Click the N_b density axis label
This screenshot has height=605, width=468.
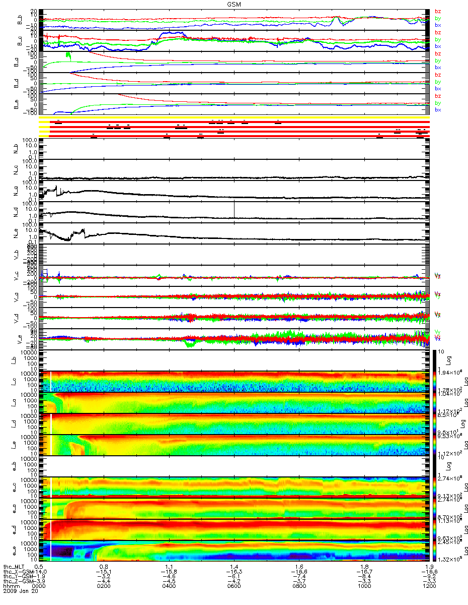coord(17,149)
